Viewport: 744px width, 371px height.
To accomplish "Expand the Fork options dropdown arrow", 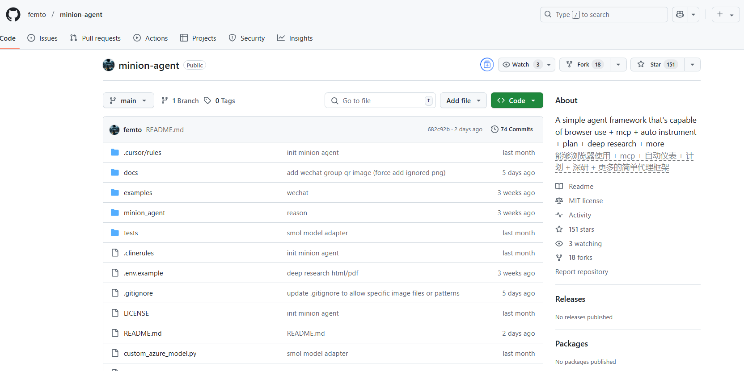I will 618,64.
